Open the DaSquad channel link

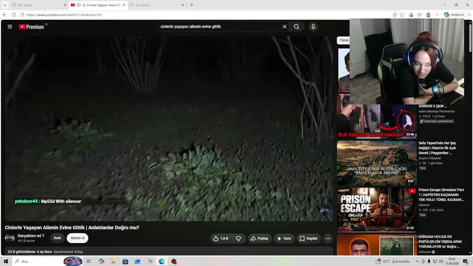click(x=425, y=252)
